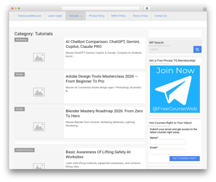Focus the Name* input field
The height and width of the screenshot is (182, 216).
click(168, 142)
